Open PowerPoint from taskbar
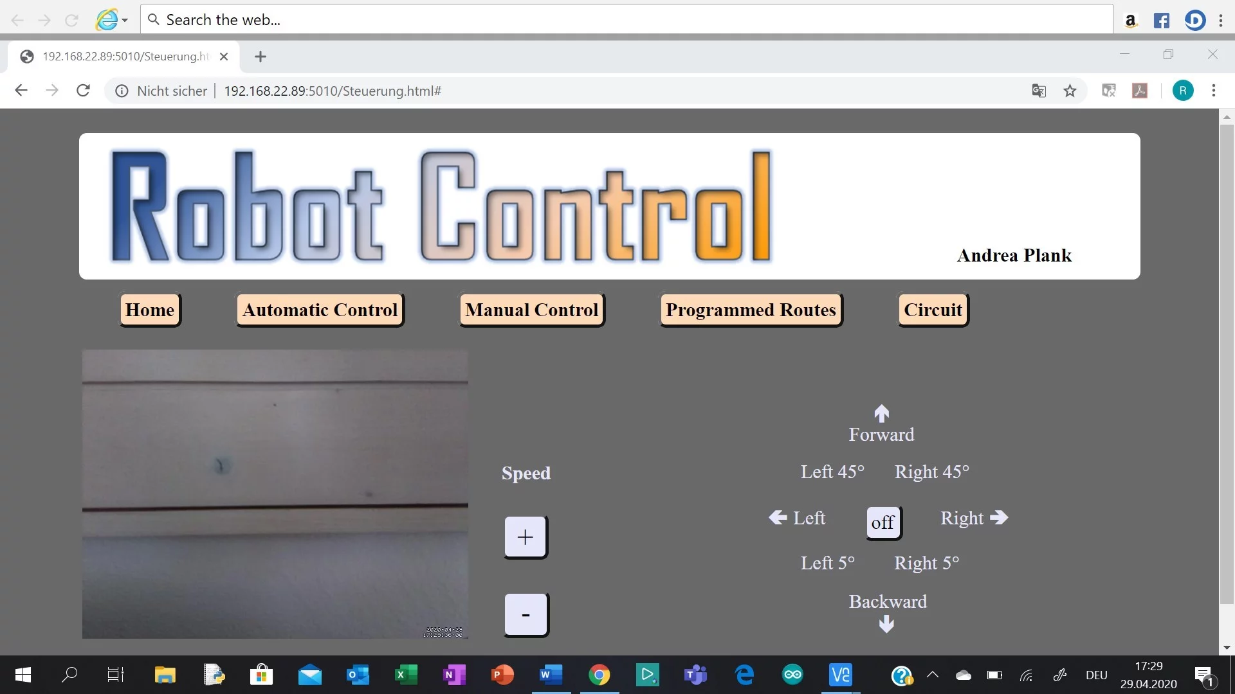 pyautogui.click(x=502, y=675)
